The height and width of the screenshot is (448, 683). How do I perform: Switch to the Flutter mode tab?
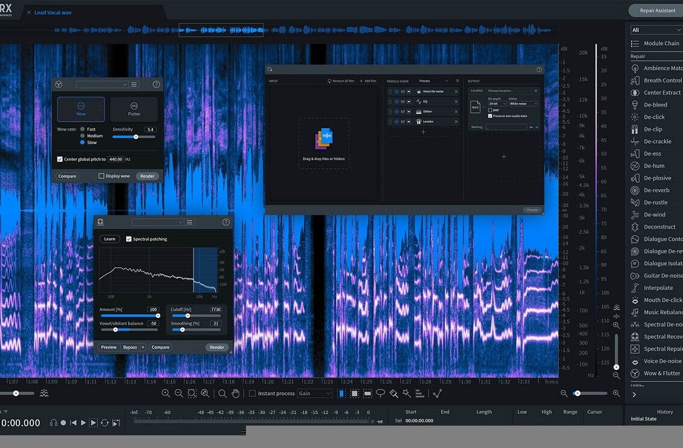point(134,109)
